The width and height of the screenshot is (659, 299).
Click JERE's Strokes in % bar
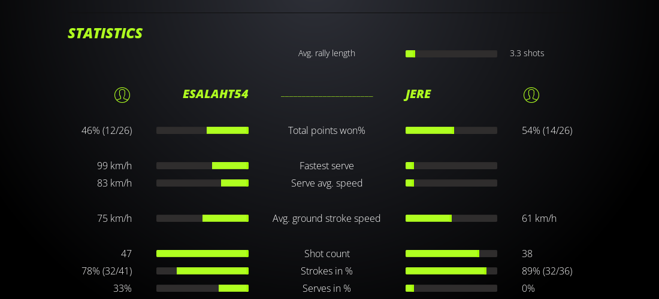coord(451,271)
